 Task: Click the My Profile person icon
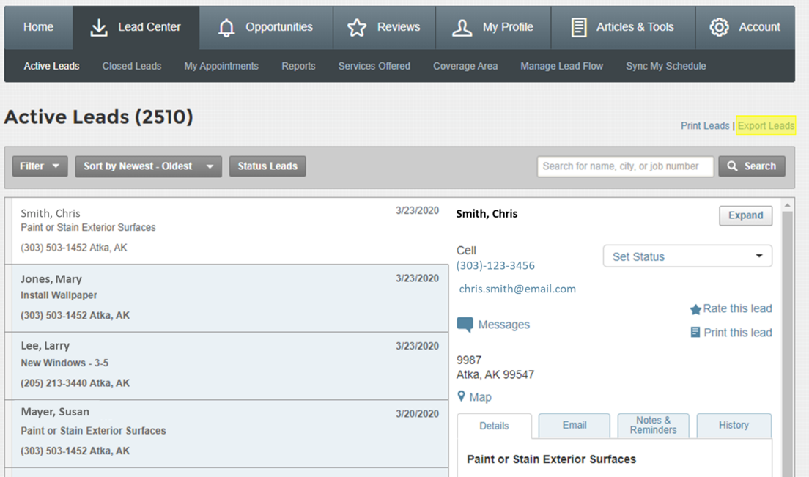pyautogui.click(x=462, y=28)
